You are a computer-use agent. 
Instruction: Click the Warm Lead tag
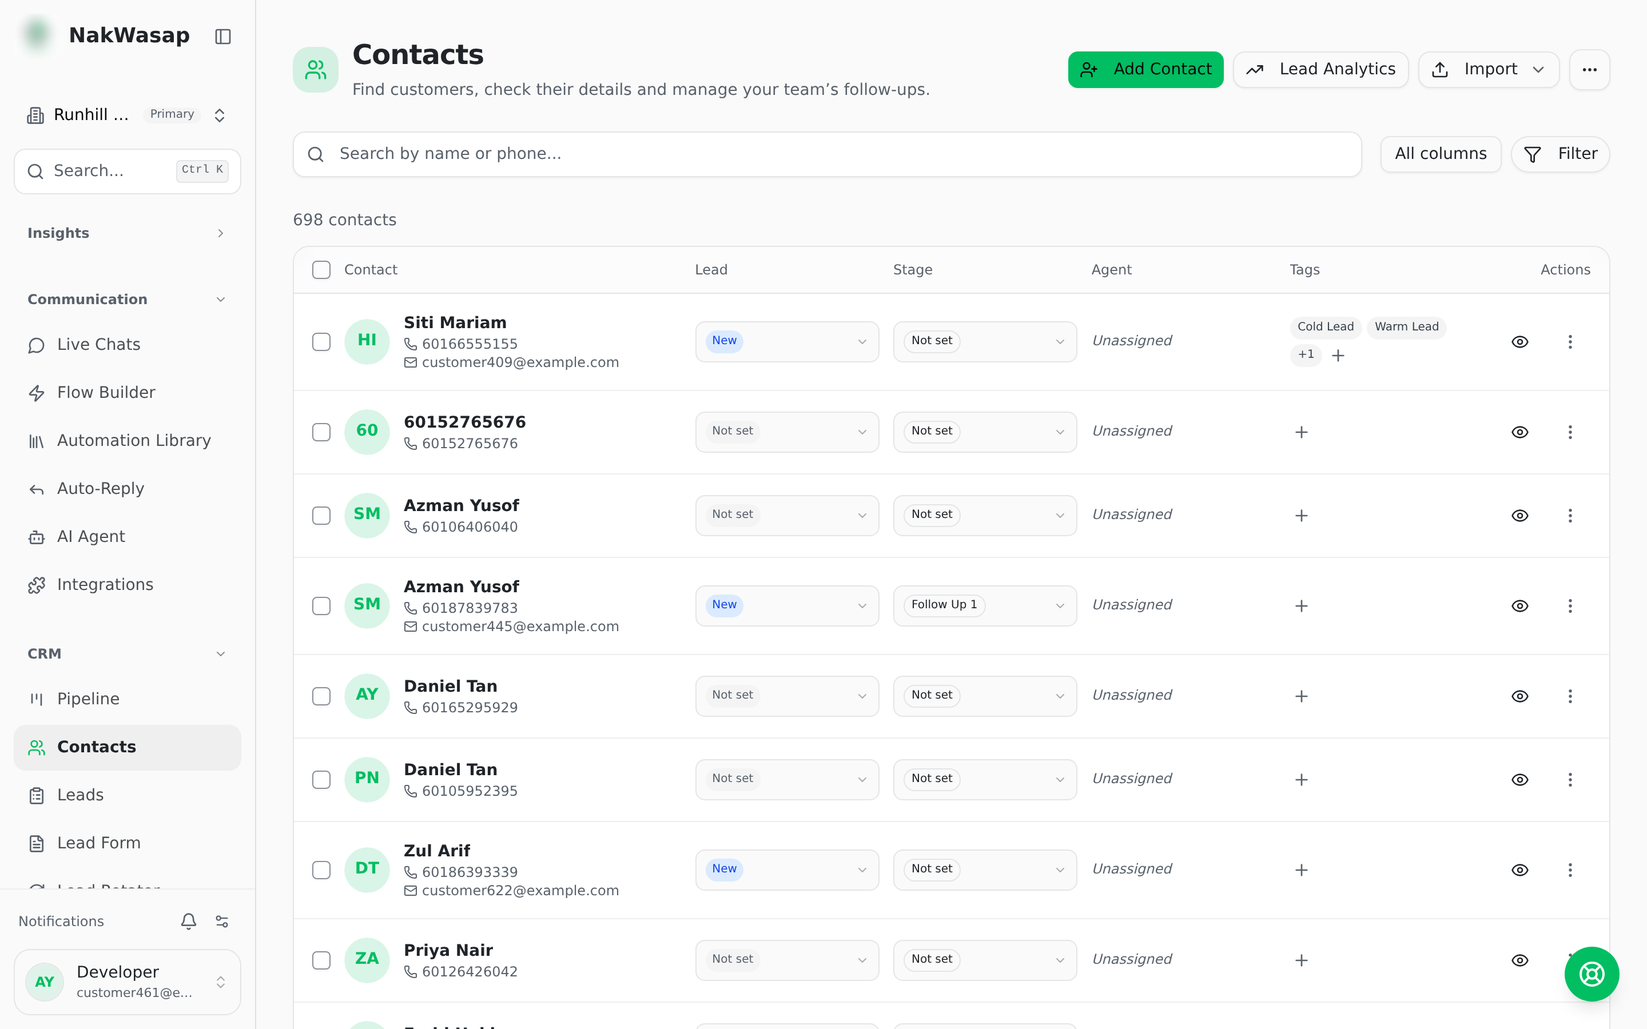point(1406,328)
